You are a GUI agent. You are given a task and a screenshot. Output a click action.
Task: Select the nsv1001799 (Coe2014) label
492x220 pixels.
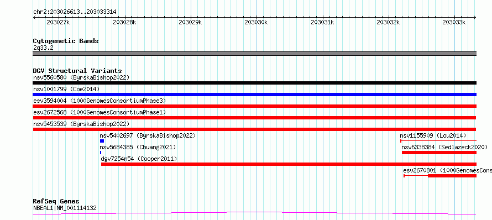pos(66,89)
